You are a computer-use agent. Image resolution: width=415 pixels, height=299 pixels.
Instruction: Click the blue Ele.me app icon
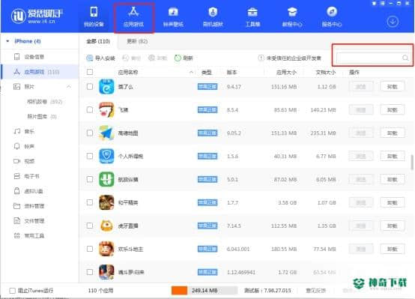[106, 87]
